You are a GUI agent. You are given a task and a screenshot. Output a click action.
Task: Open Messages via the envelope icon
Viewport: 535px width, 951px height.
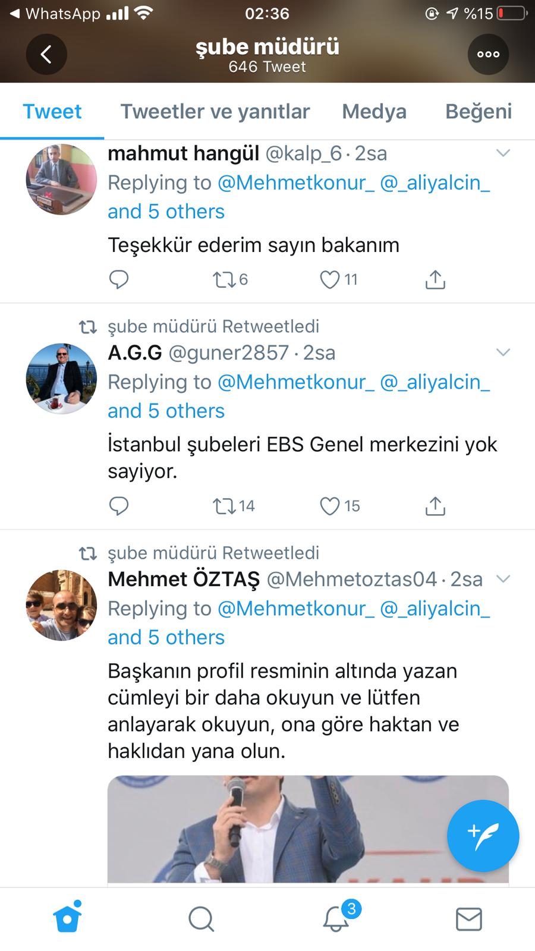coord(468,919)
